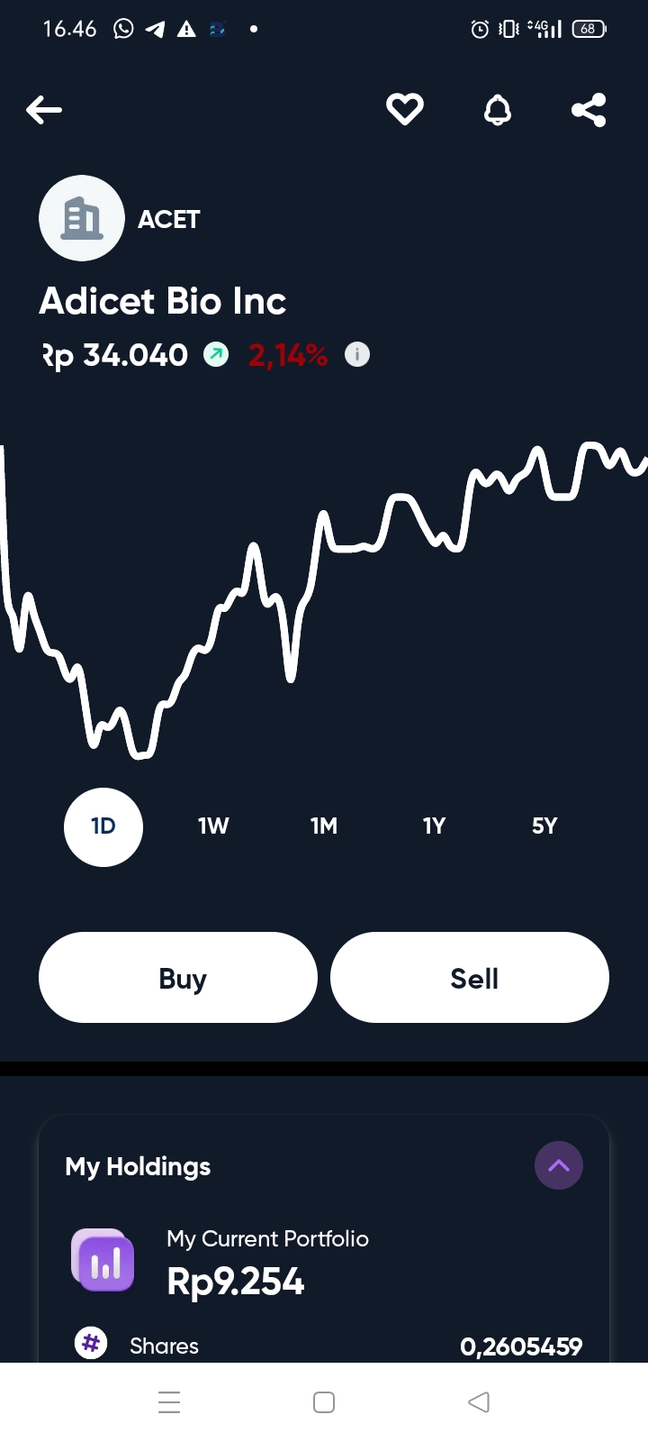Go back with the left arrow
This screenshot has height=1442, width=648.
coord(44,110)
